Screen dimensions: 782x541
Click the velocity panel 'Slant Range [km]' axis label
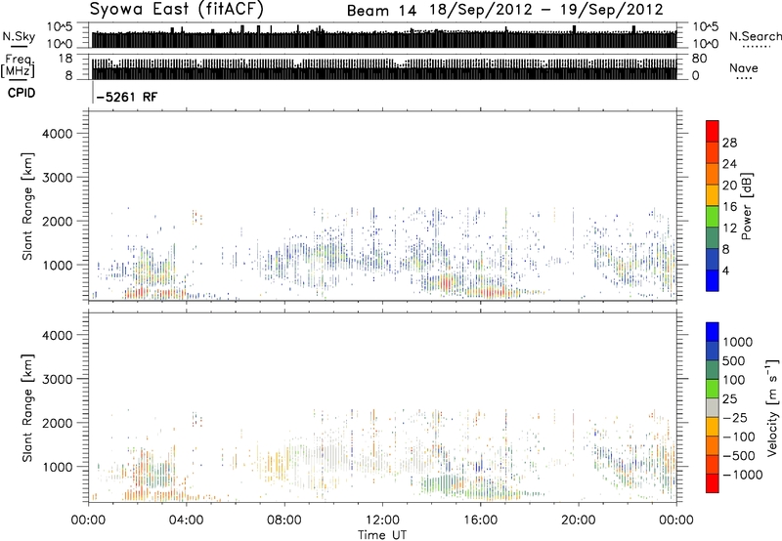pos(27,407)
